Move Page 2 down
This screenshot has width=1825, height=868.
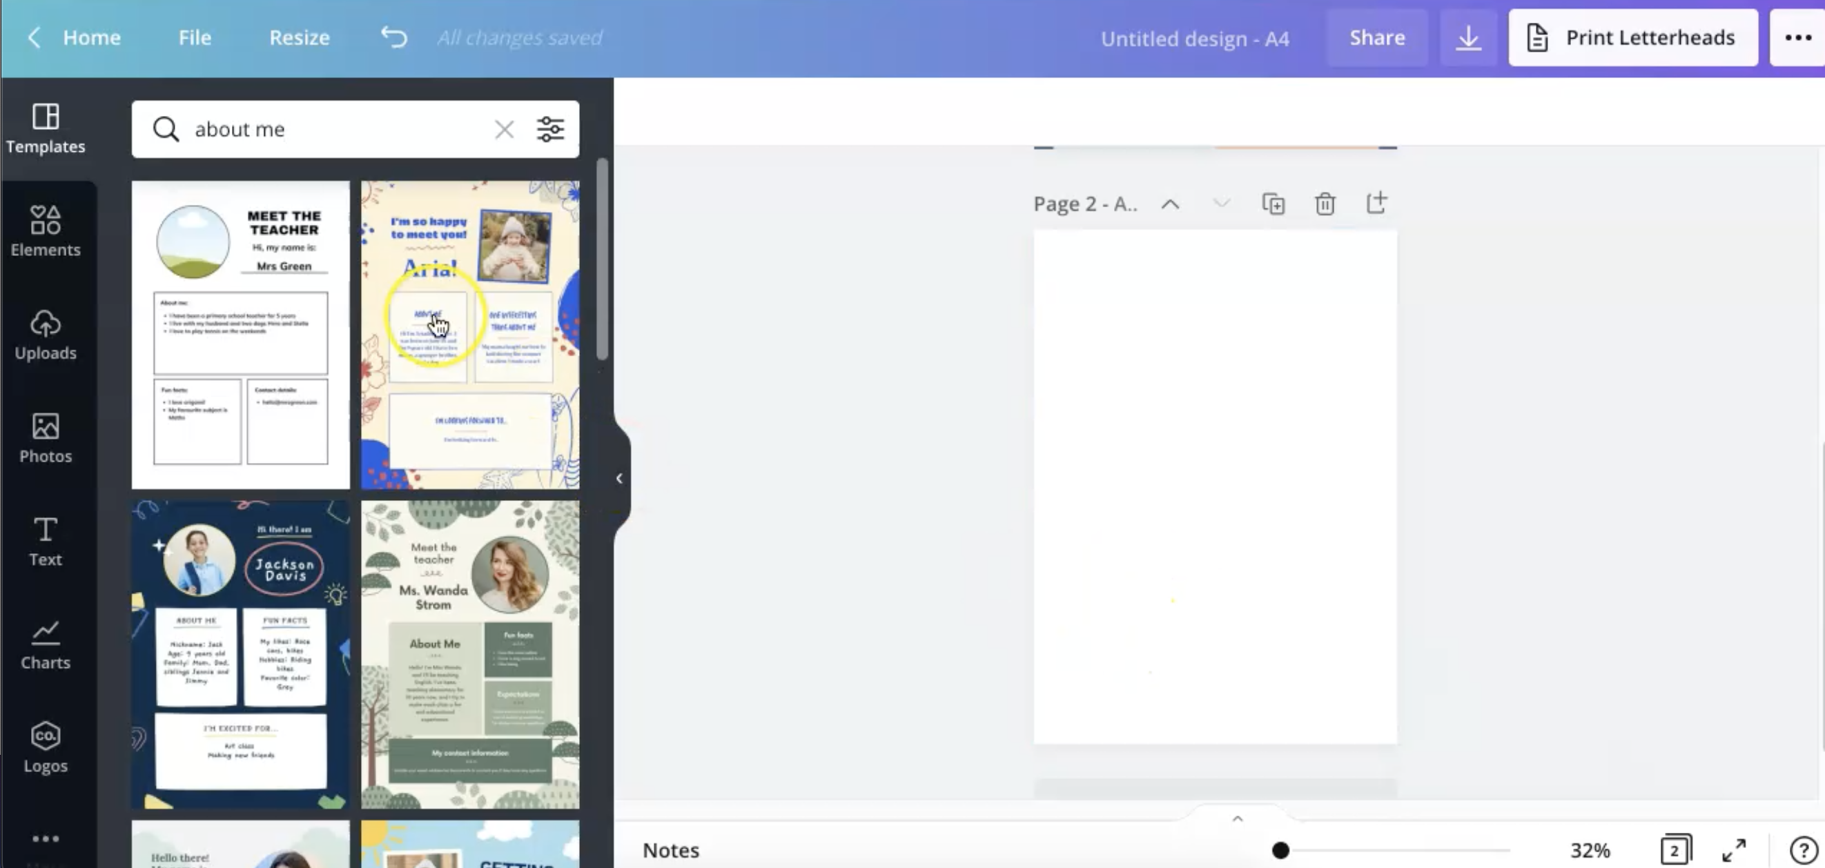pyautogui.click(x=1222, y=204)
